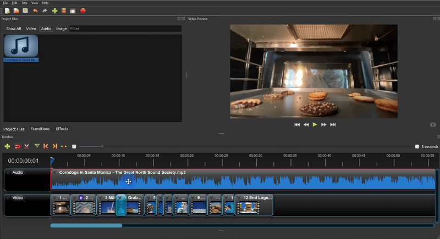Viewport: 440px width, 239px height.
Task: Filter project files by Audio
Action: click(x=46, y=29)
